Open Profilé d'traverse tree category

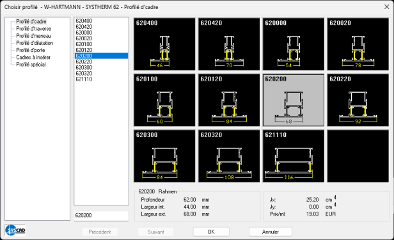point(34,29)
